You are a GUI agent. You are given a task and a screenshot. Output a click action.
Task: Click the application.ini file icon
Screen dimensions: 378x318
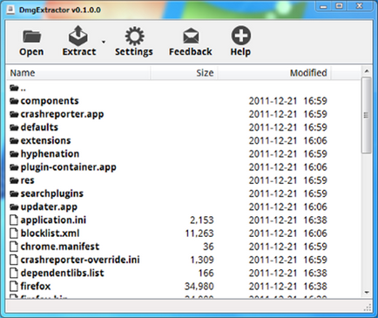[14, 220]
